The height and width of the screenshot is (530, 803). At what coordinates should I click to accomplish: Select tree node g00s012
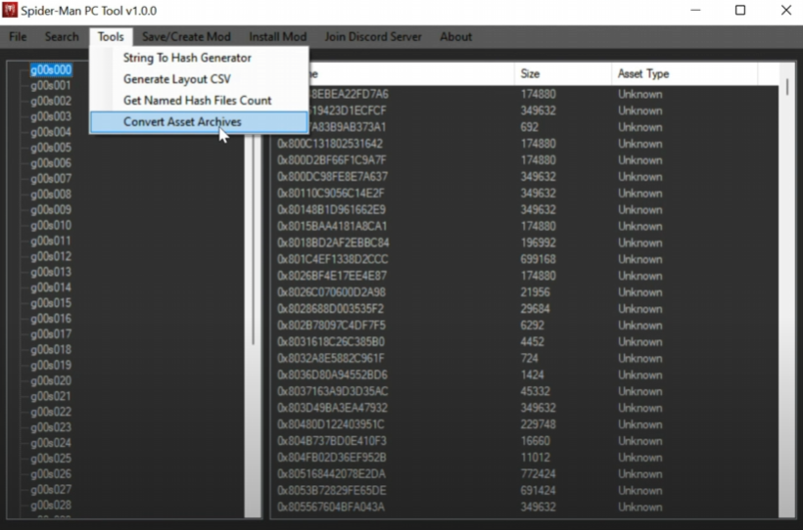[x=51, y=256]
